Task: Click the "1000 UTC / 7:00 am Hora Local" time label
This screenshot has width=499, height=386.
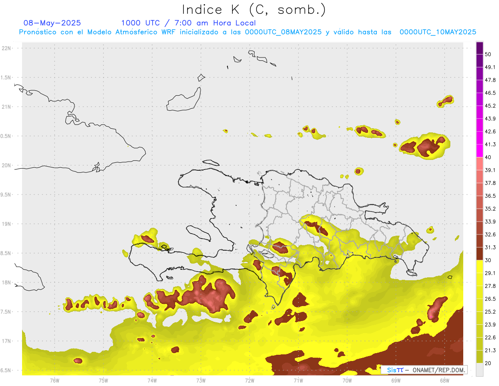Action: [188, 23]
